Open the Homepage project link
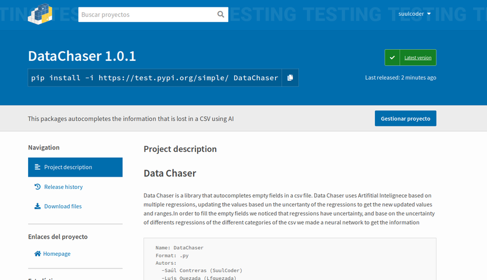The height and width of the screenshot is (280, 487). point(57,254)
